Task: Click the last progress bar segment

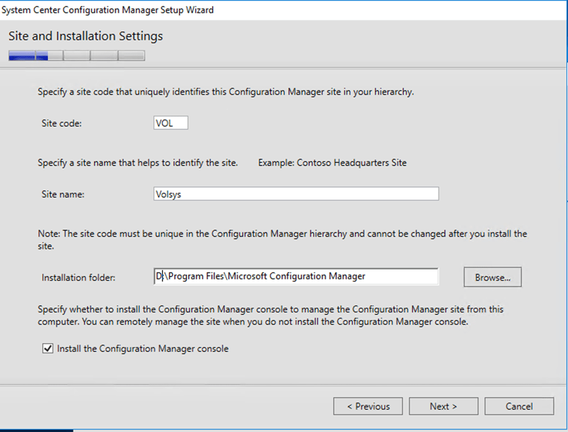Action: pos(131,56)
